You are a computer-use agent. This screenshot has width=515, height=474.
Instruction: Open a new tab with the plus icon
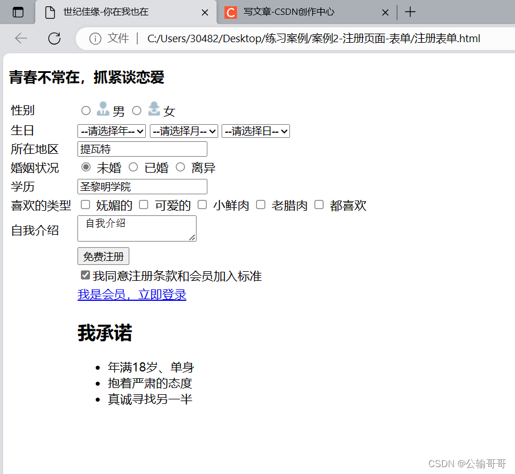pos(410,11)
